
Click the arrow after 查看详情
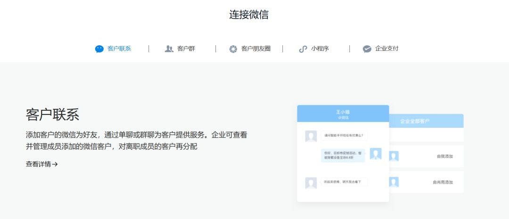[55, 164]
